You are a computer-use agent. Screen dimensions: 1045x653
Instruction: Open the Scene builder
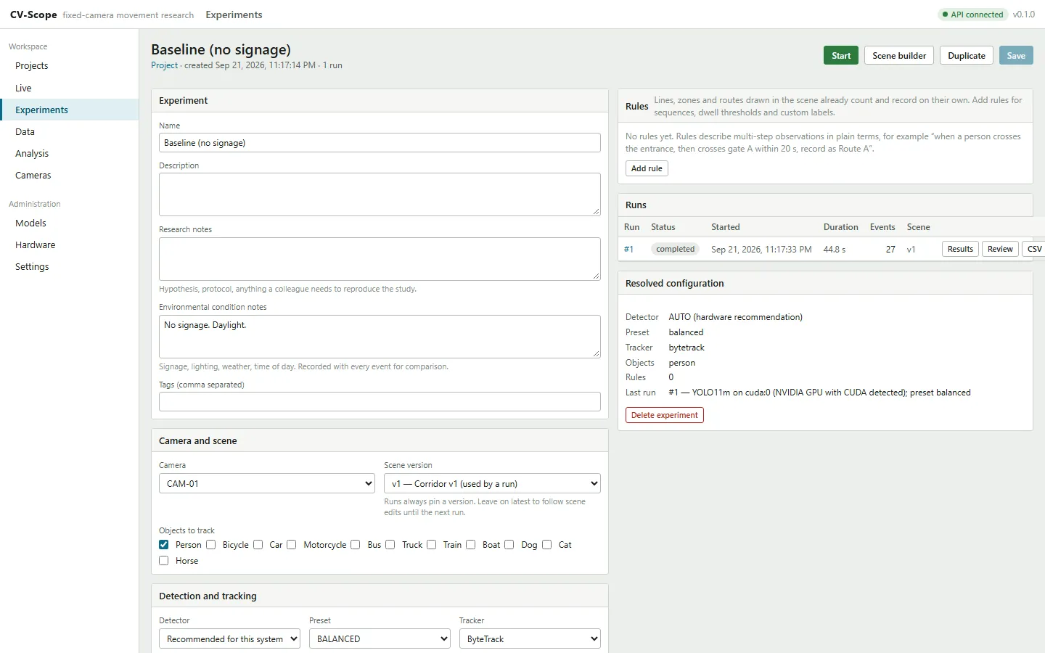899,55
